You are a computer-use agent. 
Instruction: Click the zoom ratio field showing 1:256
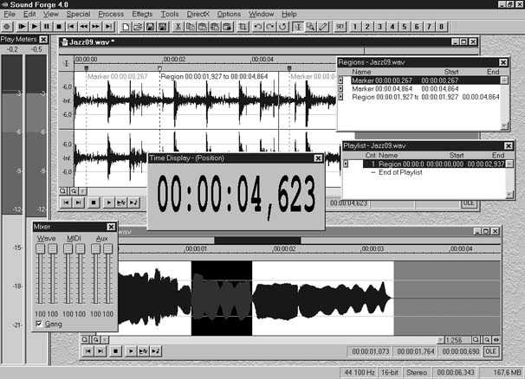coord(457,340)
